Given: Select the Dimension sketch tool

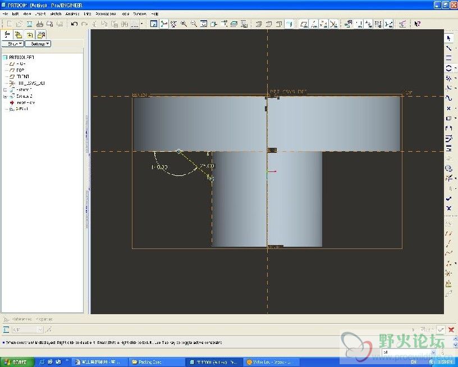Looking at the screenshot, I should 448,128.
